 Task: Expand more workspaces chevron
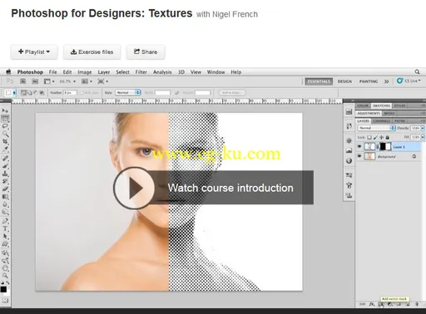tap(386, 81)
